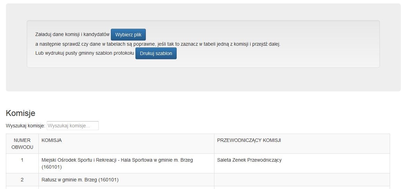Select circuit number 2 cell
The width and height of the screenshot is (407, 189).
point(22,180)
